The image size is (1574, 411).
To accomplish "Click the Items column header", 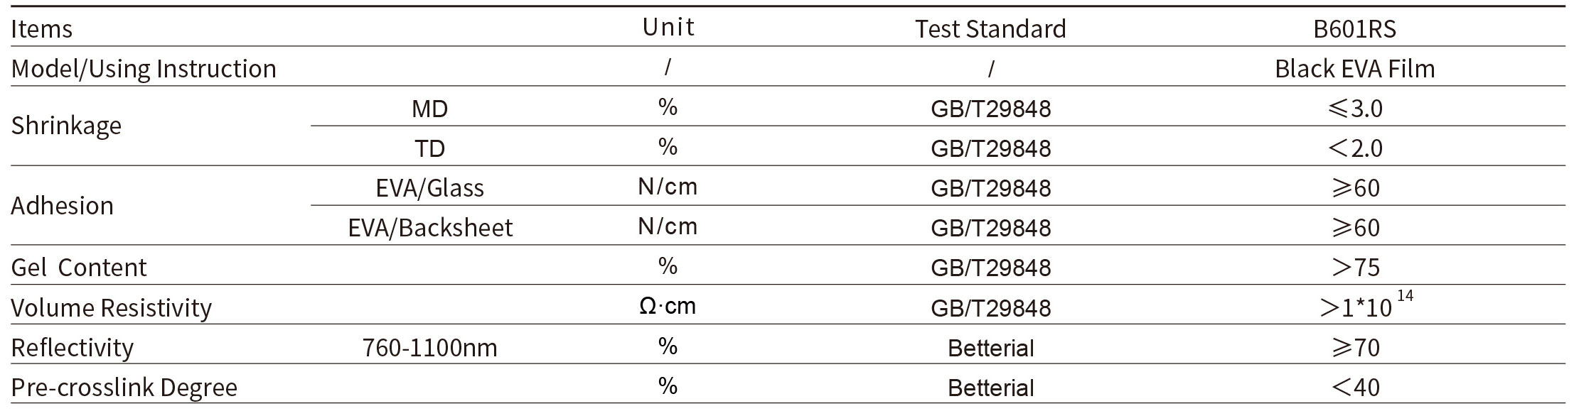I will coord(41,29).
